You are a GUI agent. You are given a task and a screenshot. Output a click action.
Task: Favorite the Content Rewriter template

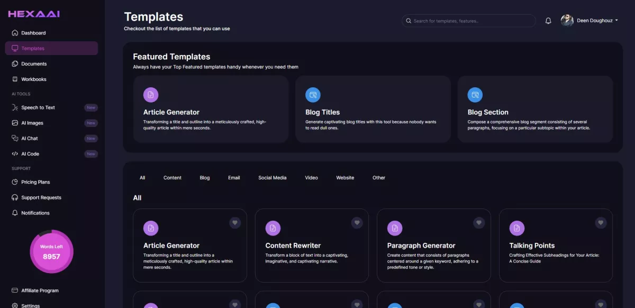[x=357, y=223]
